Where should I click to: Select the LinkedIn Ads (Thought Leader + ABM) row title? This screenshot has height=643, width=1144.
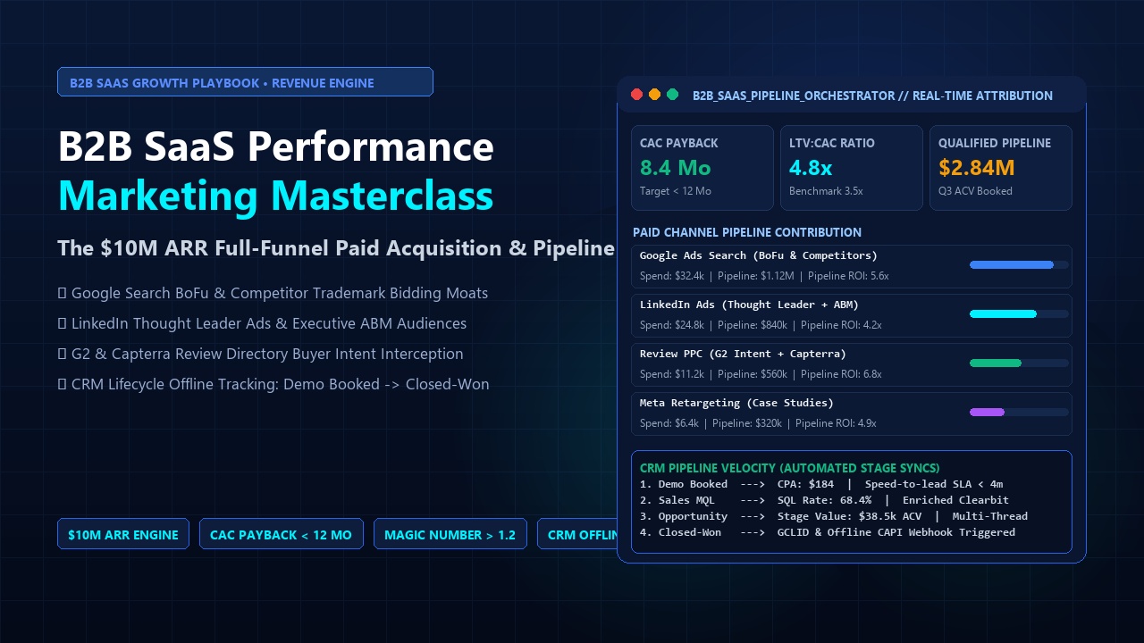click(x=749, y=305)
